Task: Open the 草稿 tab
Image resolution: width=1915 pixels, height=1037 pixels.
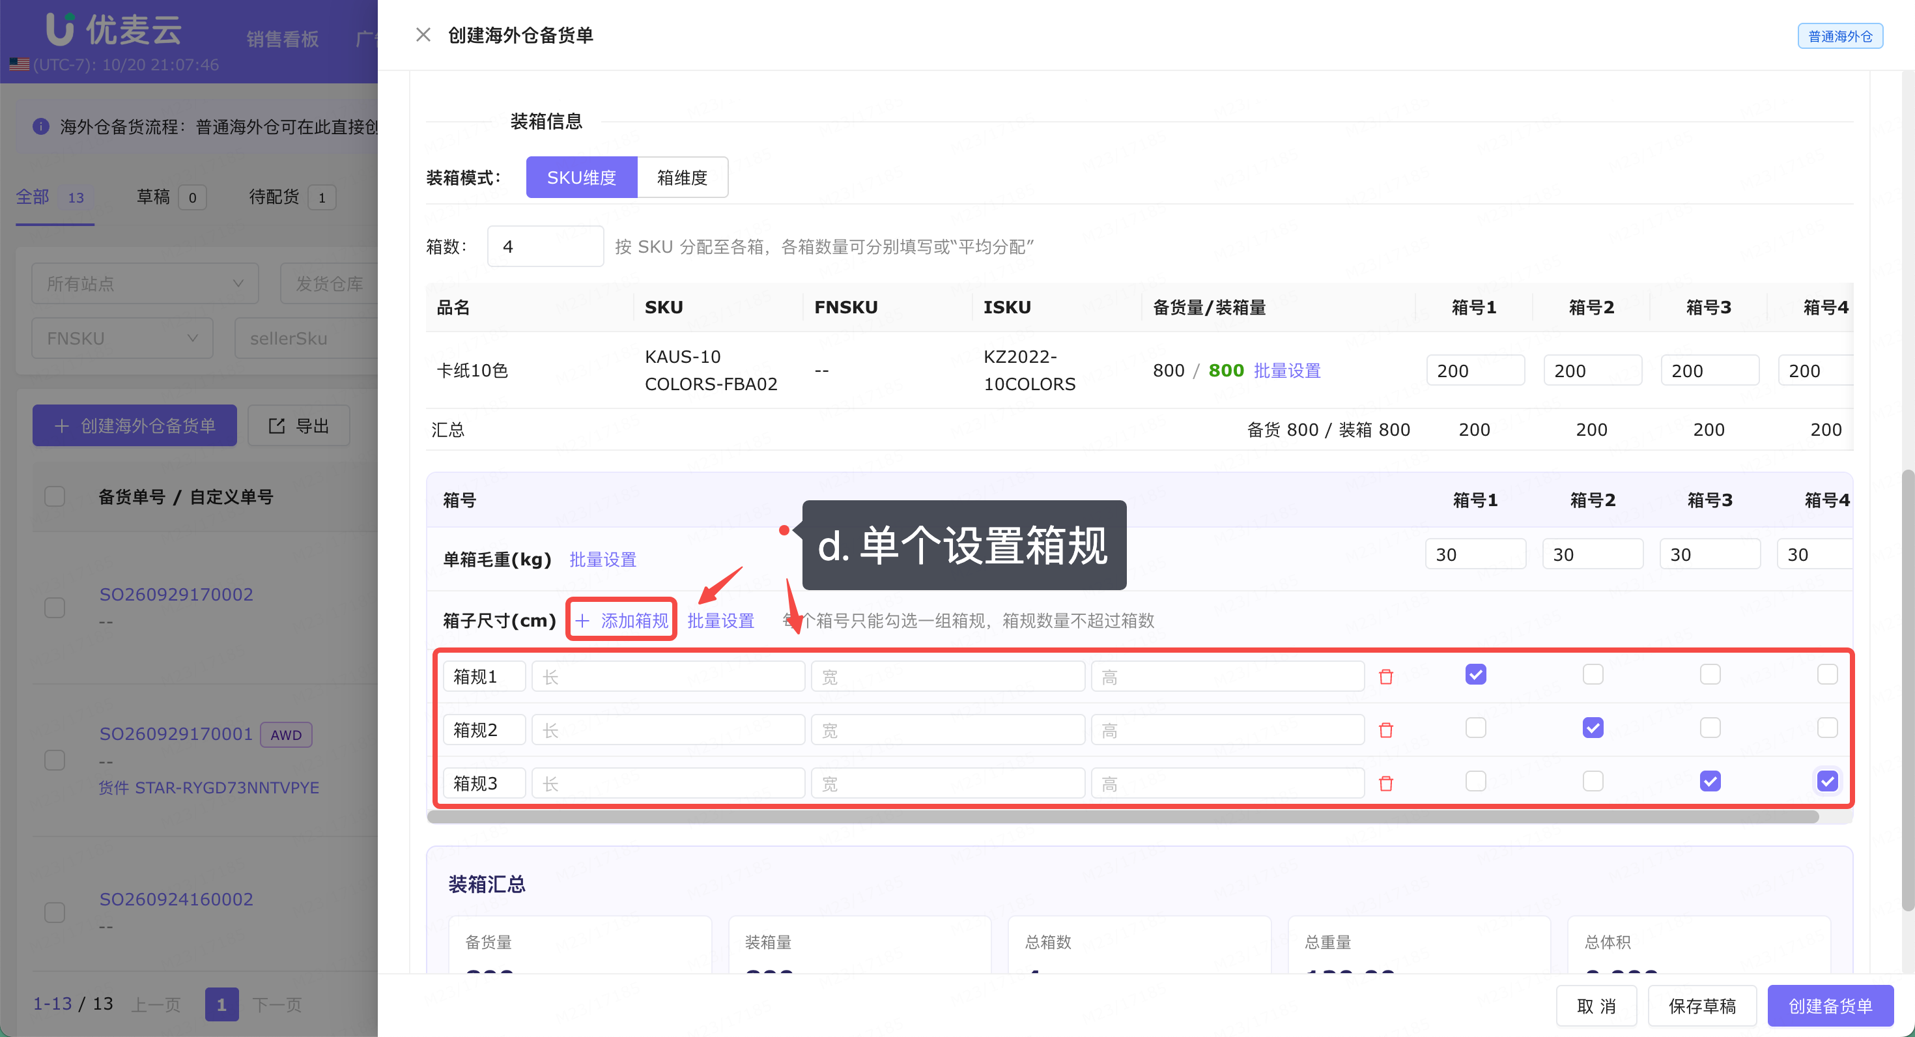Action: 171,197
